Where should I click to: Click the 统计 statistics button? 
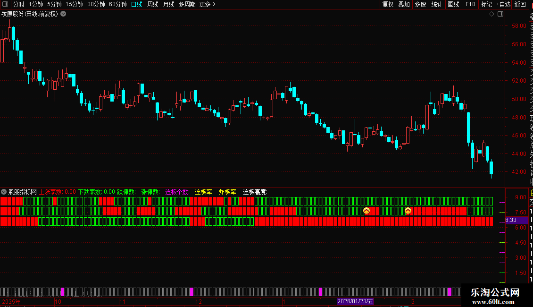437,4
